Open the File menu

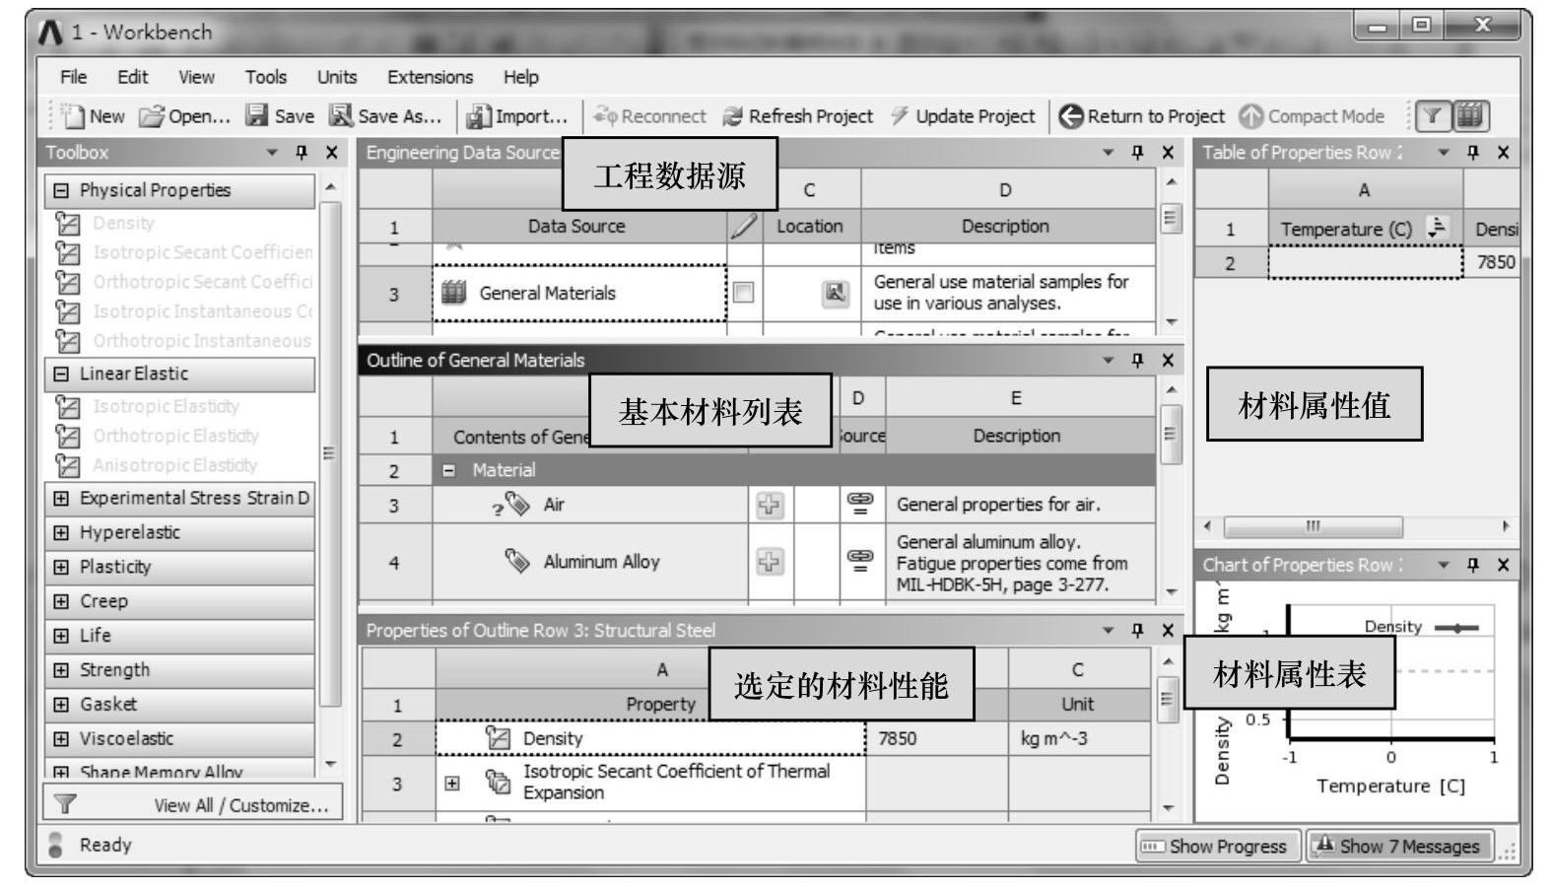point(73,77)
